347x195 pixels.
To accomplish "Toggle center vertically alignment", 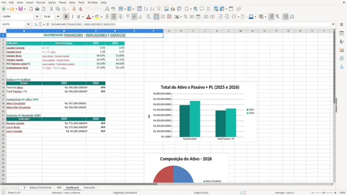I will pos(134,17).
